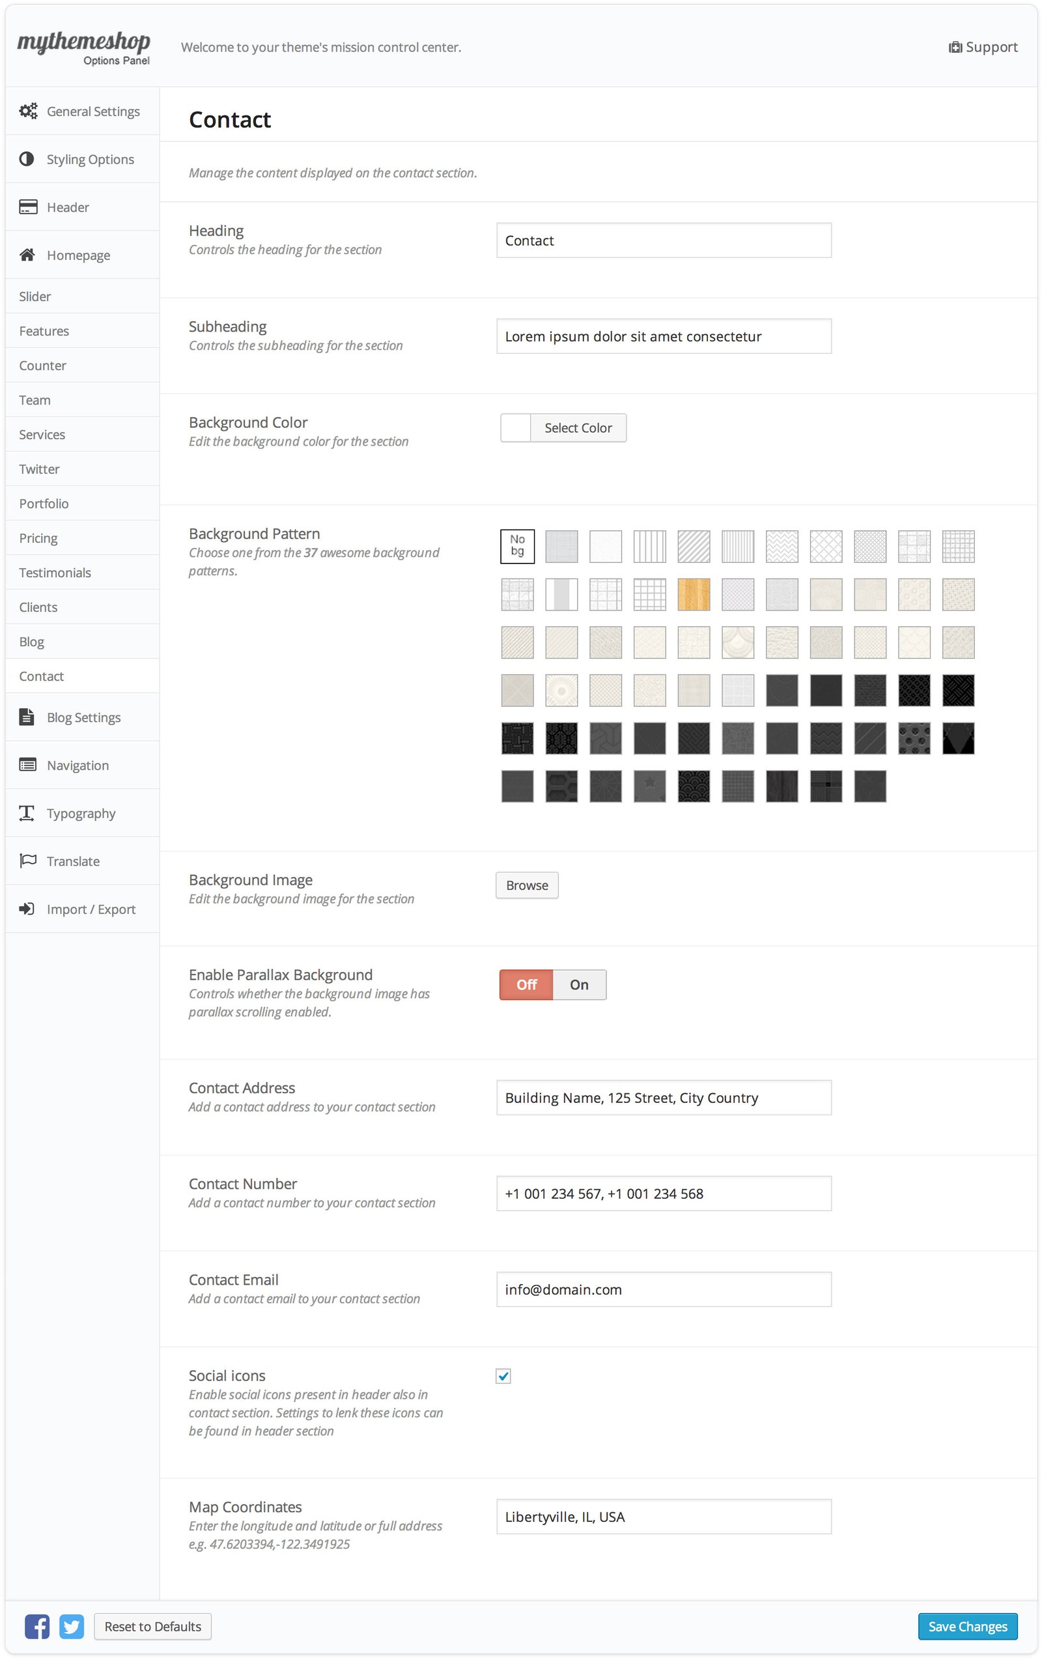This screenshot has height=1660, width=1042.
Task: Open the Pricing section in sidebar
Action: tap(38, 537)
